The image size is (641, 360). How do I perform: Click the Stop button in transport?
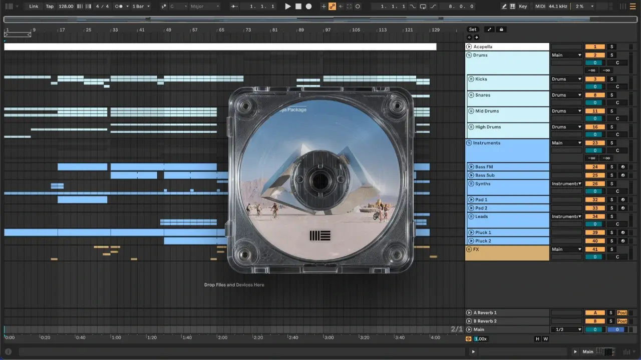click(x=298, y=6)
